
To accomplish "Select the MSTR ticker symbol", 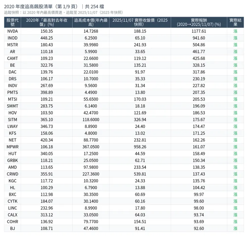I will click(x=12, y=45).
